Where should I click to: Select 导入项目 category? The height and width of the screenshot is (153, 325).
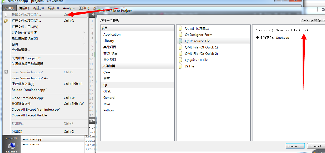pyautogui.click(x=137, y=60)
